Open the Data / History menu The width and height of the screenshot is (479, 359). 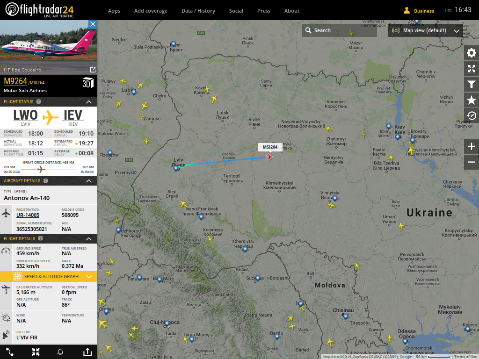(x=198, y=11)
